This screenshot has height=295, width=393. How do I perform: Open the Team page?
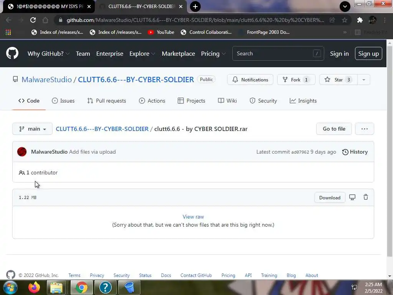pyautogui.click(x=83, y=54)
